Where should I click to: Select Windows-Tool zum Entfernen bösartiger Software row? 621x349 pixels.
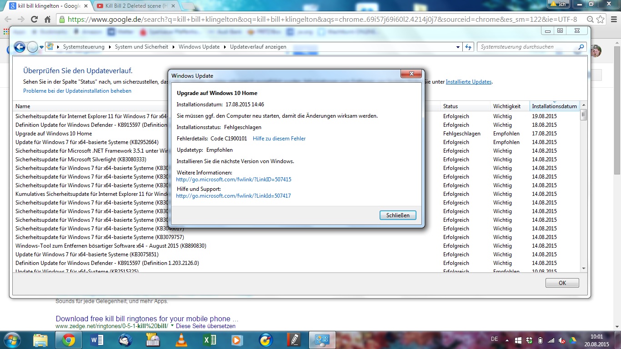(x=295, y=246)
